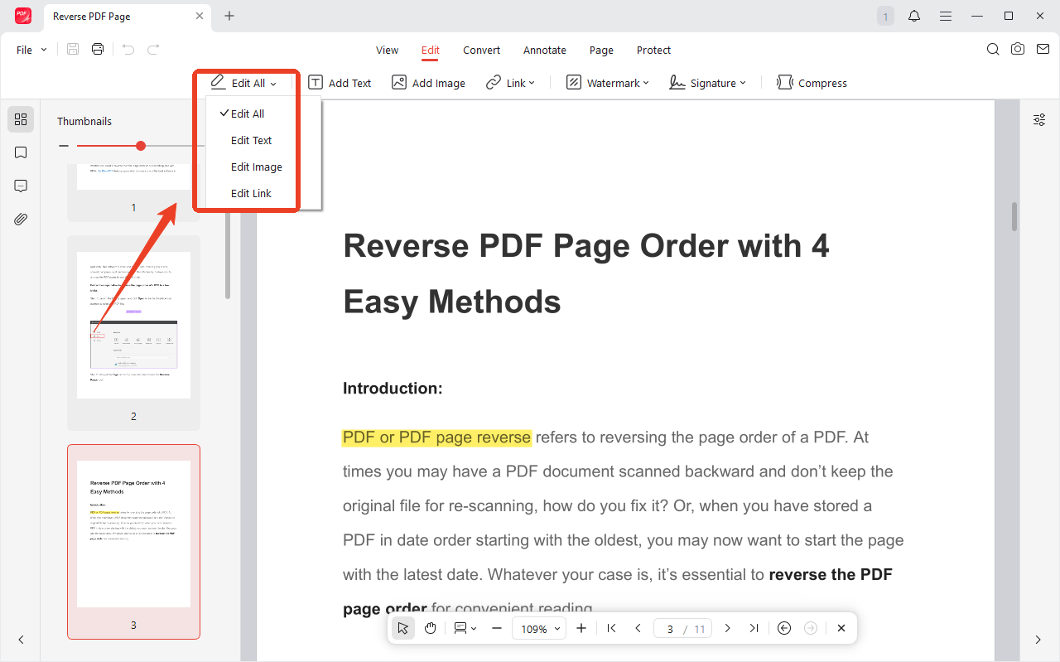Open the Attachments paperclip icon
The width and height of the screenshot is (1060, 662).
point(21,219)
